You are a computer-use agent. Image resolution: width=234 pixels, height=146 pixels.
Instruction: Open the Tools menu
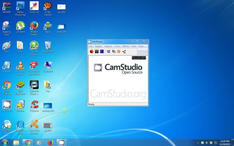pos(117,46)
